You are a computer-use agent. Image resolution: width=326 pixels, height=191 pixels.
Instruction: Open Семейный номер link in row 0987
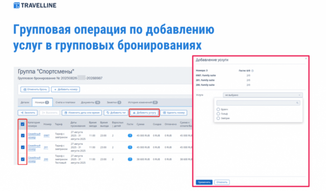click(x=34, y=136)
